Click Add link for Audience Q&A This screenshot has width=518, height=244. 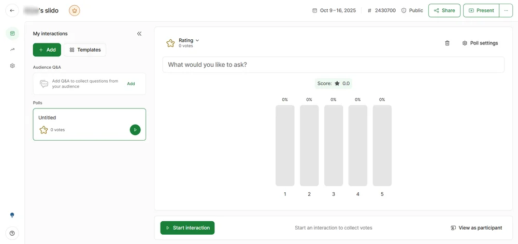(x=131, y=84)
